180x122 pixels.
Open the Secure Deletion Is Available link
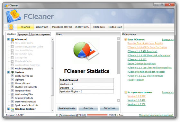click(141, 64)
